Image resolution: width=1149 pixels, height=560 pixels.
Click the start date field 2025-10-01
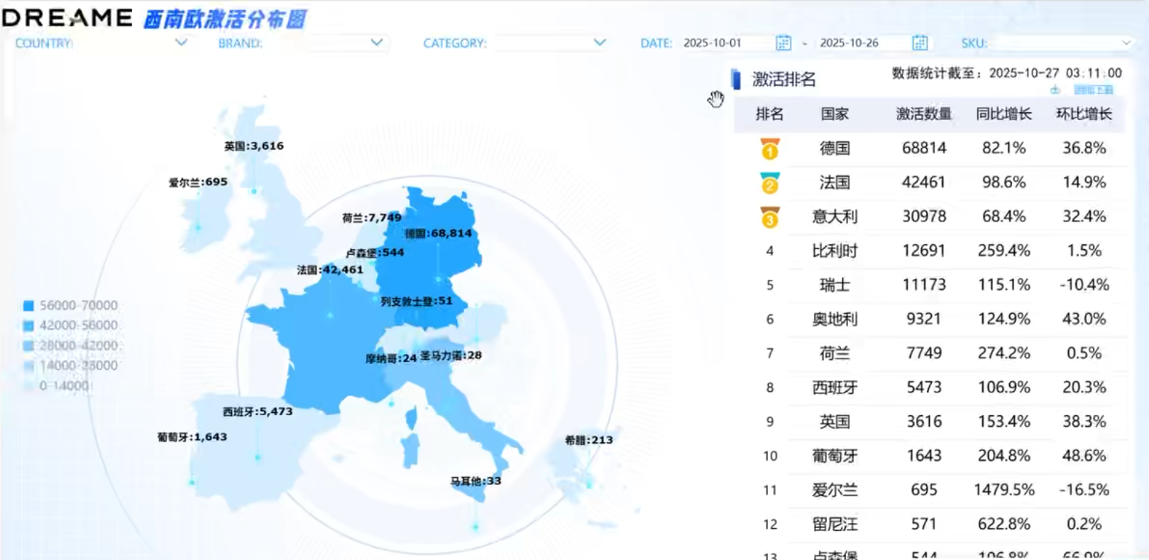coord(713,43)
